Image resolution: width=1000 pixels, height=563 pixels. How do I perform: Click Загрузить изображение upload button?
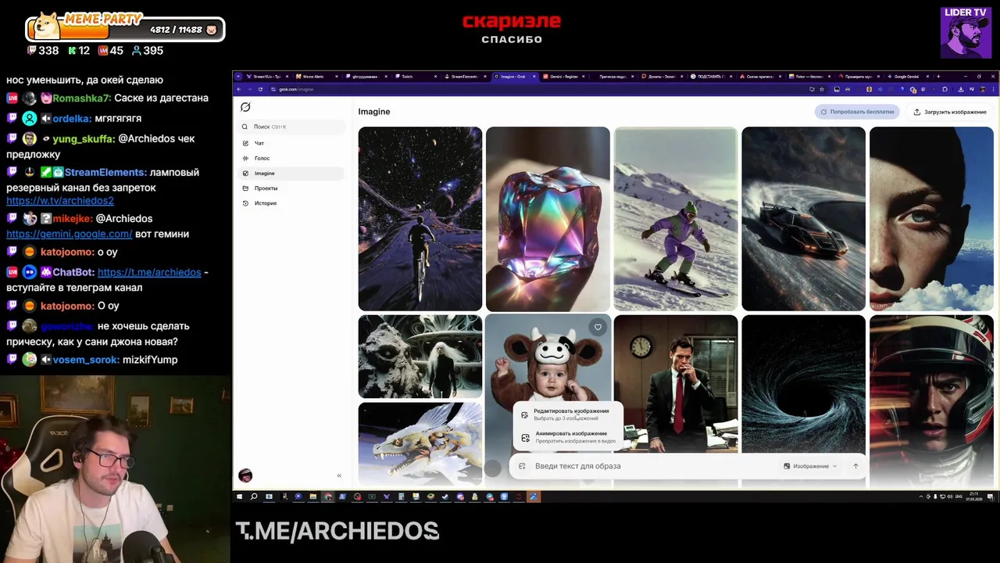coord(950,112)
